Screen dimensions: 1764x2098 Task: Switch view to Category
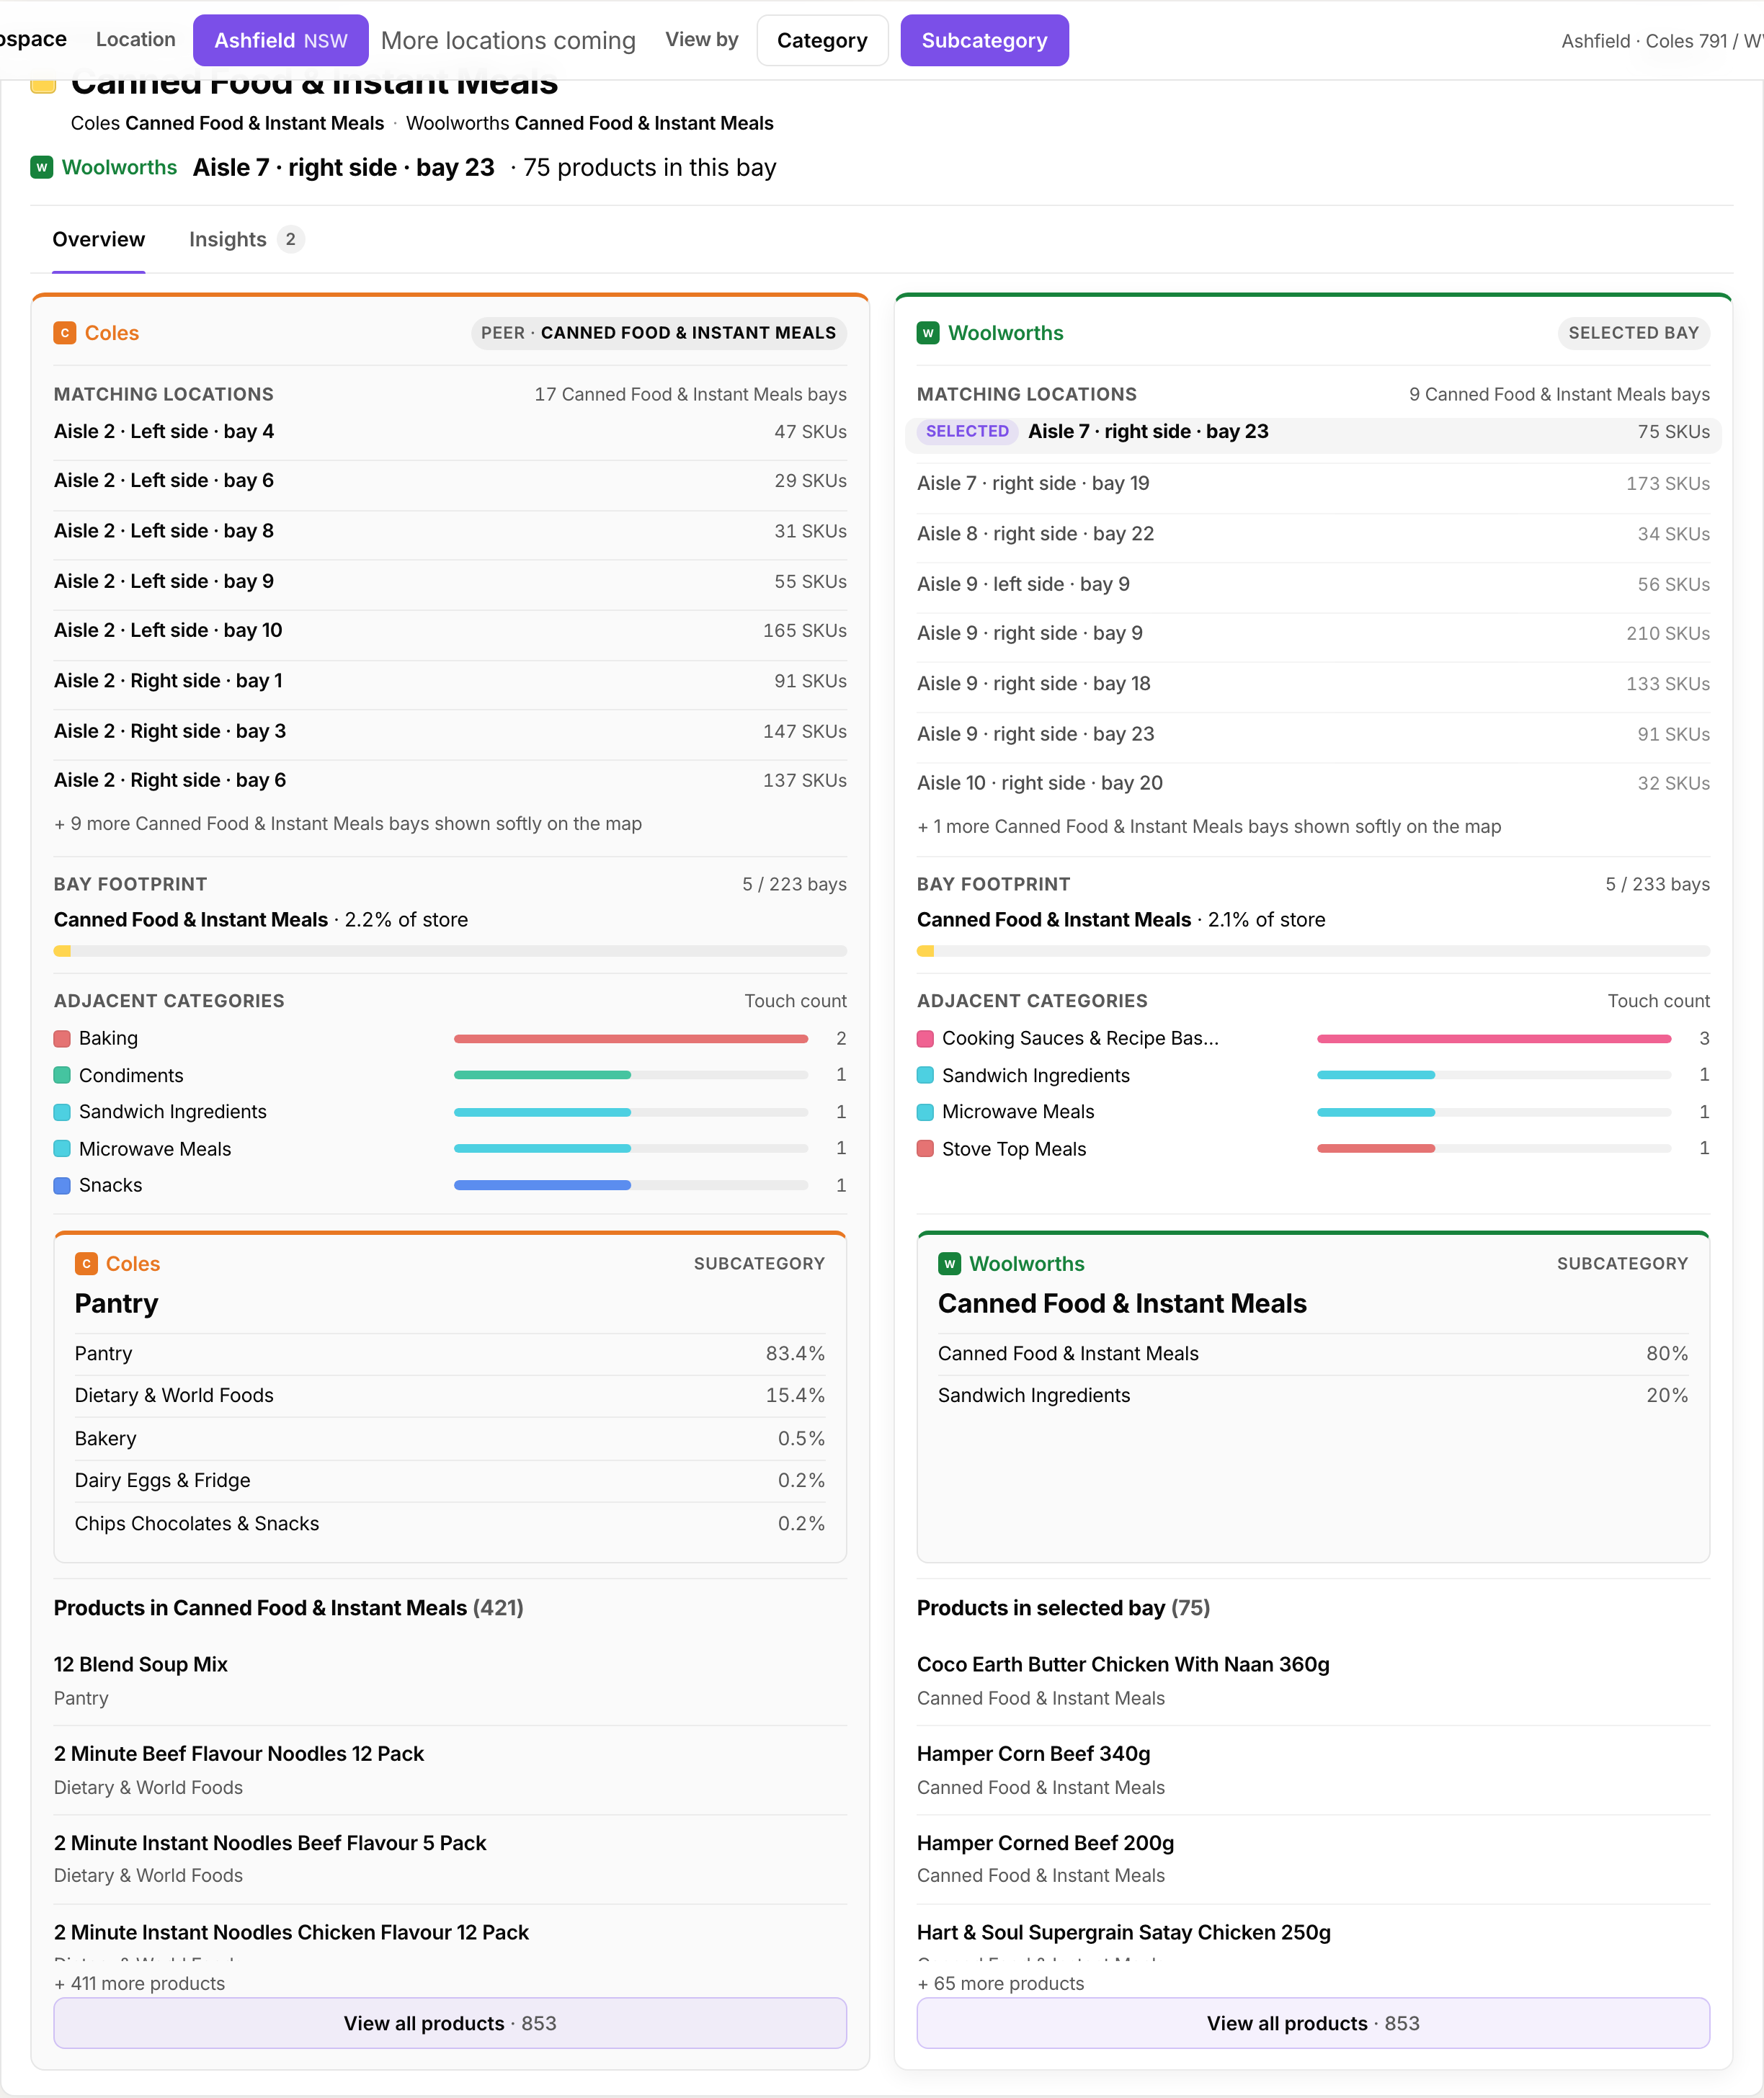(x=822, y=40)
